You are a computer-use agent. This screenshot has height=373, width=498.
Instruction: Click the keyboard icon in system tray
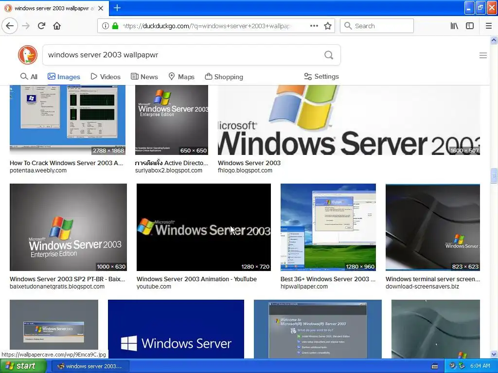435,366
